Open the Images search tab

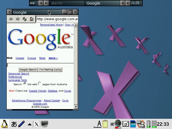click(20, 58)
